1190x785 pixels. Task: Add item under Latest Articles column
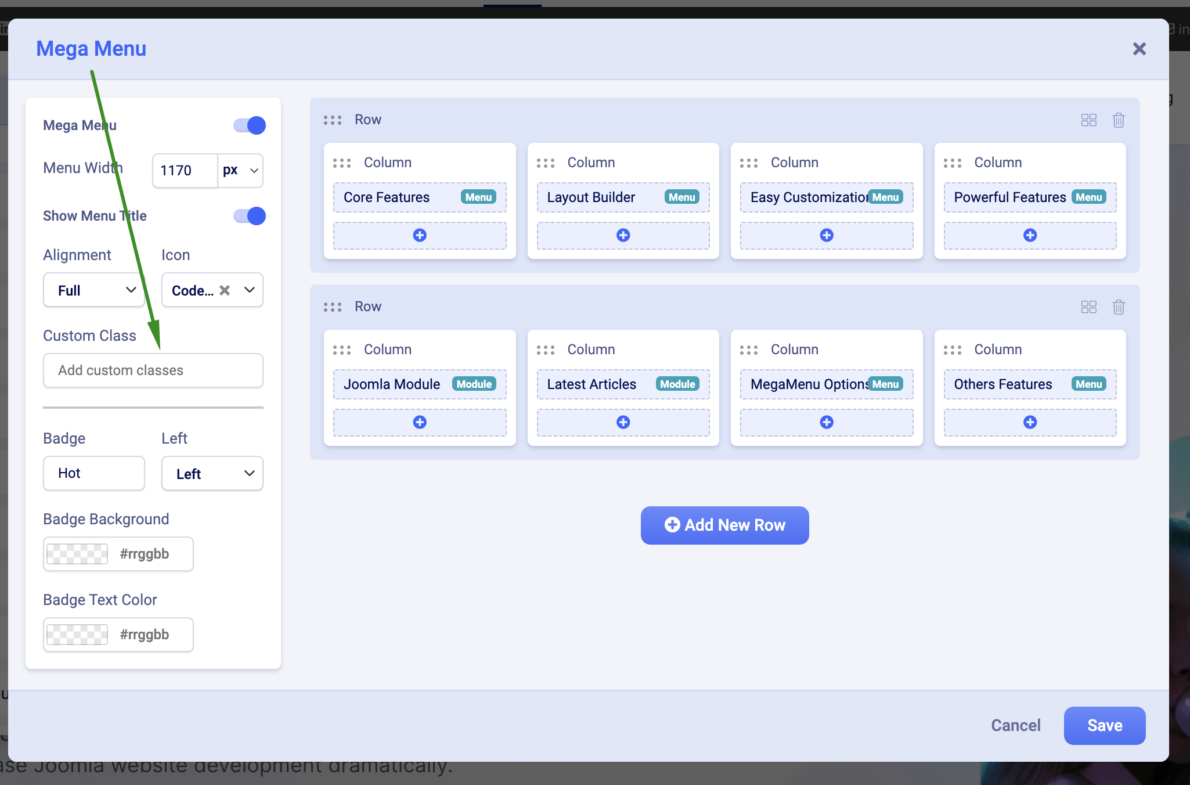click(623, 422)
